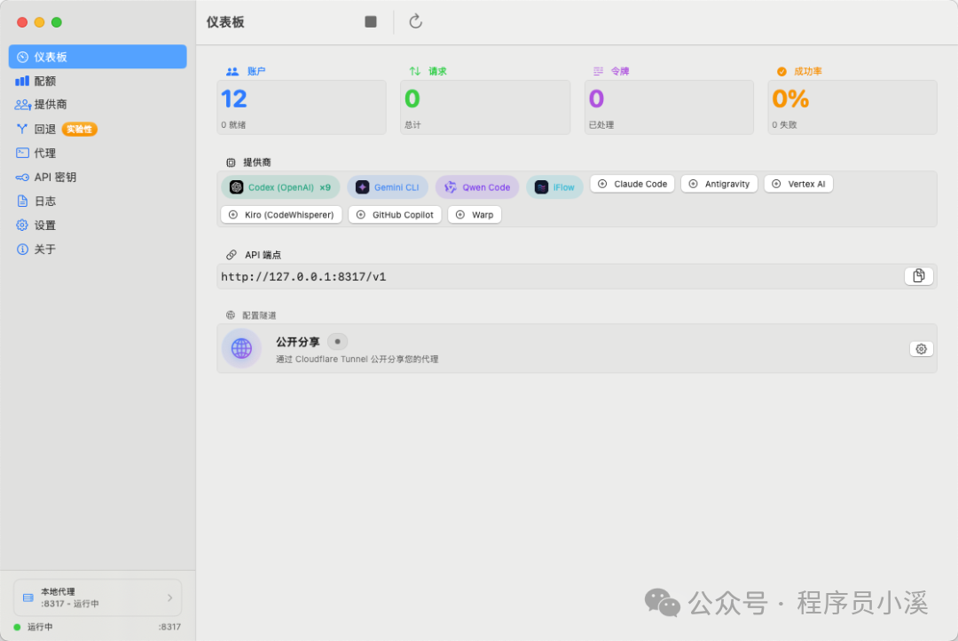
Task: Select the Gemini CLI provider chip
Action: pyautogui.click(x=388, y=187)
